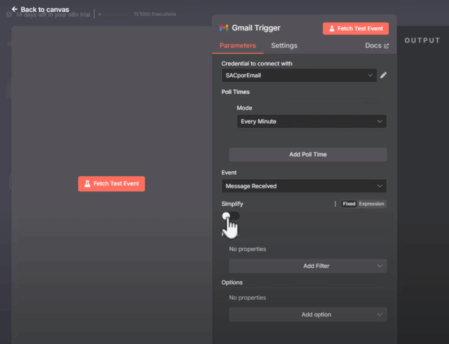449x344 pixels.
Task: Click the Credential to connect with label
Action: click(x=257, y=64)
